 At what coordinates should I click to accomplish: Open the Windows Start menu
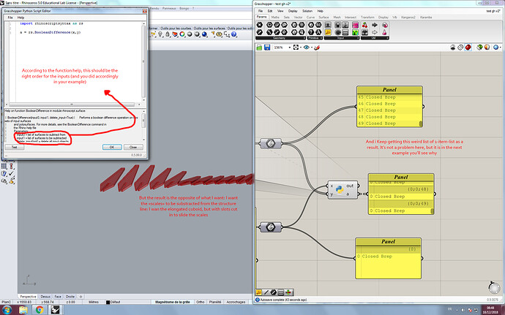[7, 310]
